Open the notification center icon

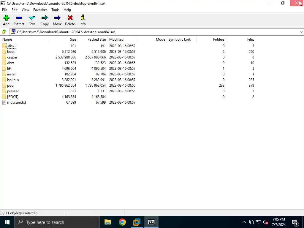(x=295, y=222)
